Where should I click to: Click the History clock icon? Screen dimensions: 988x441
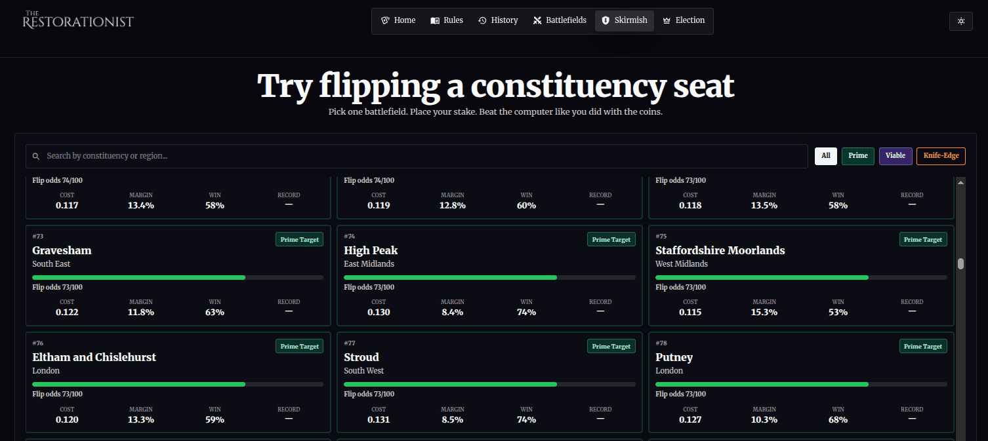point(482,20)
